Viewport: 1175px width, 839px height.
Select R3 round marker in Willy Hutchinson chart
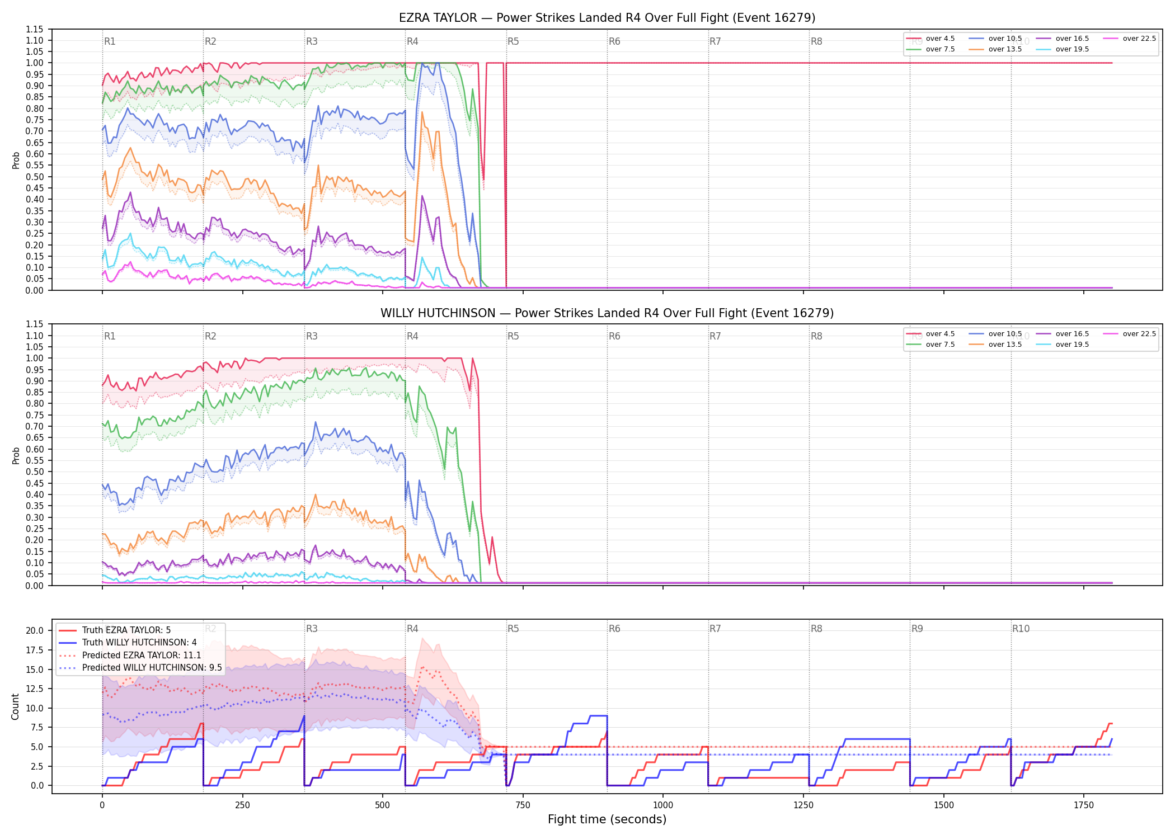click(x=312, y=336)
